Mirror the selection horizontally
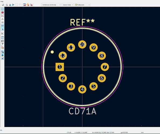The image size is (160, 134). tap(10, 5)
